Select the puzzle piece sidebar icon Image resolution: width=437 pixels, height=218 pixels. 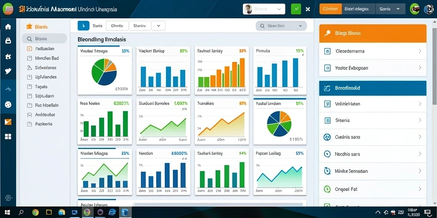point(8,57)
